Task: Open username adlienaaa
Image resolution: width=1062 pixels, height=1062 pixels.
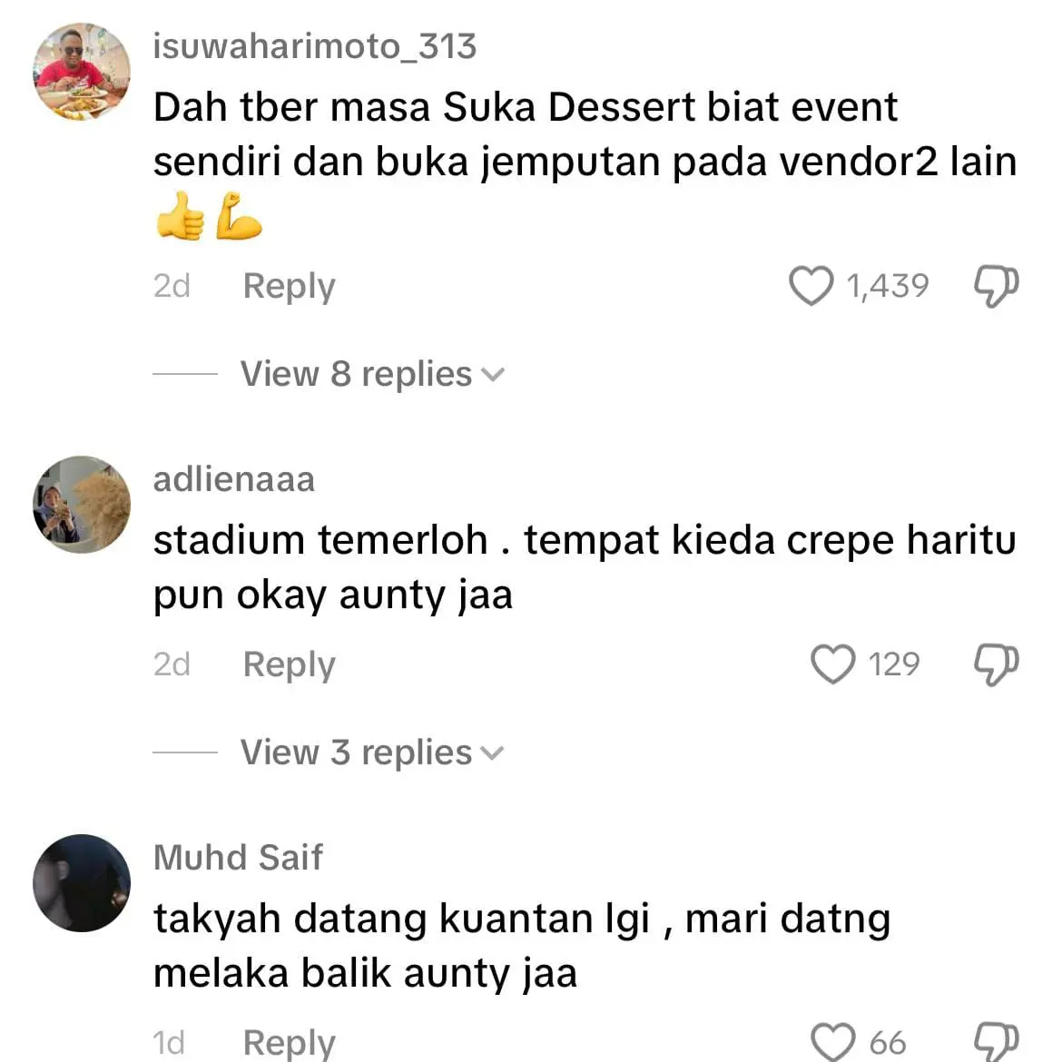Action: tap(234, 479)
